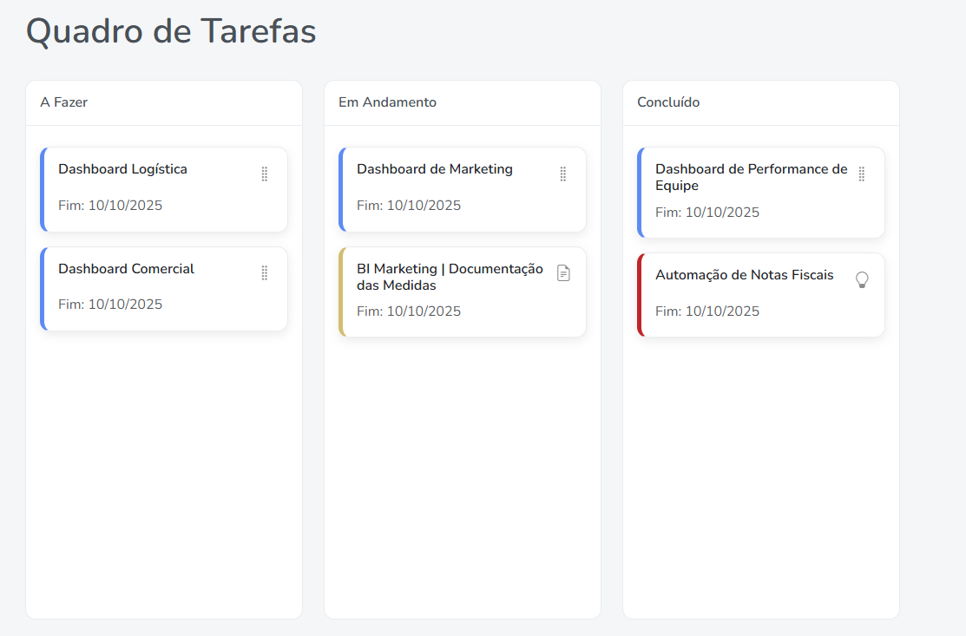Click the lightbulb icon on Automação de Notas Fiscais
The height and width of the screenshot is (636, 966).
pyautogui.click(x=862, y=279)
